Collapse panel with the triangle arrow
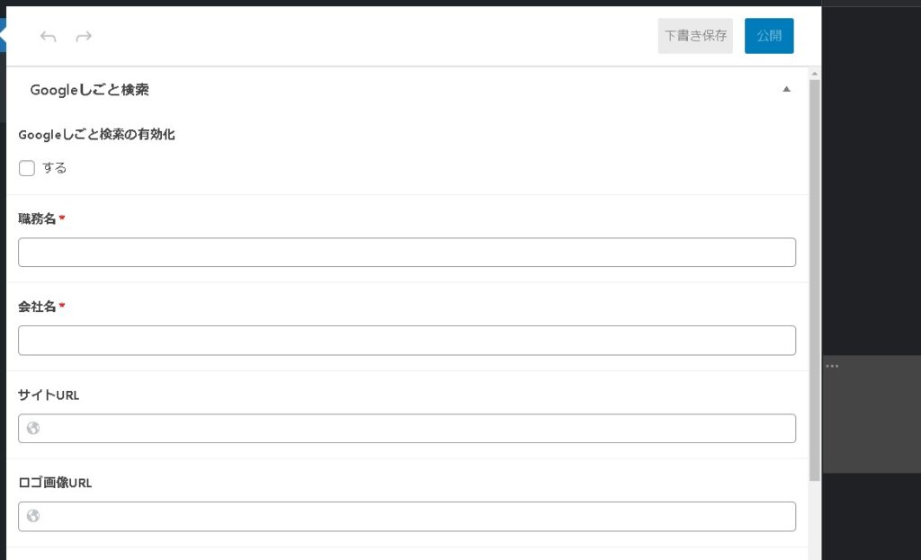 (x=787, y=90)
